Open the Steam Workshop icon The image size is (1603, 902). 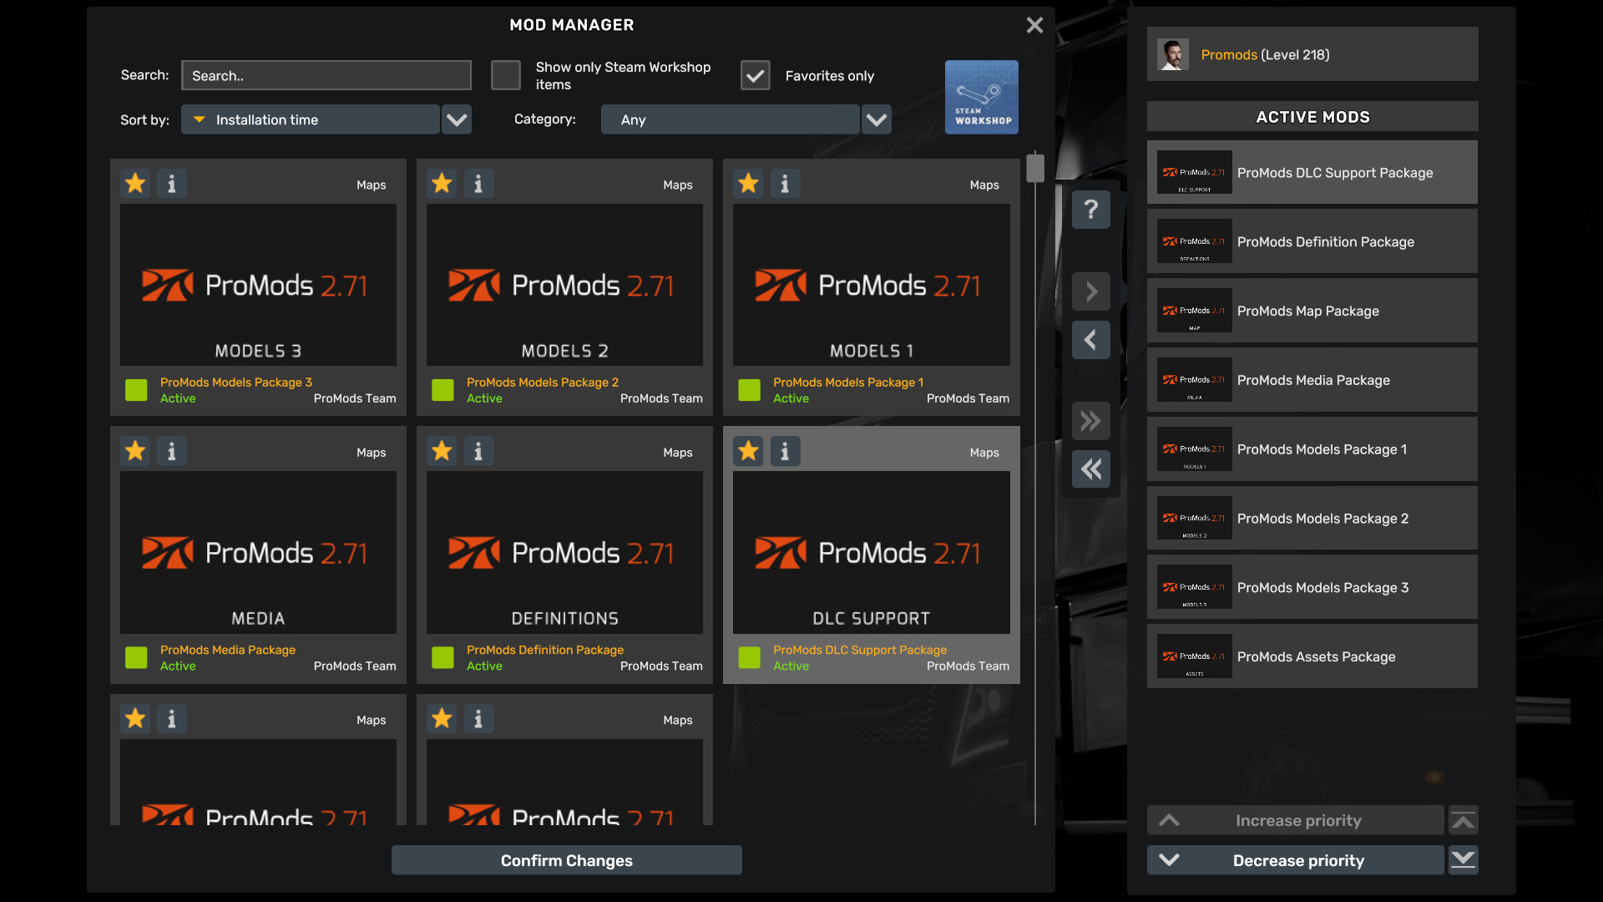tap(981, 97)
